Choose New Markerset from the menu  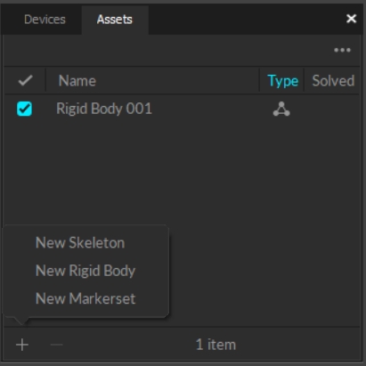(x=85, y=298)
